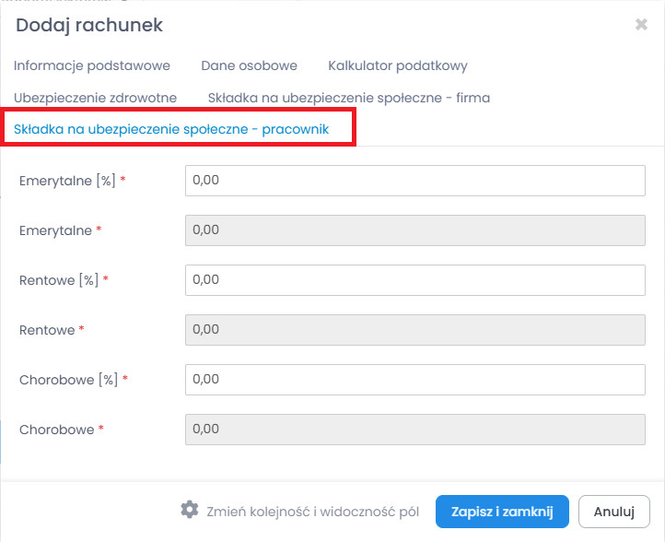Close the Dodaj rachunek dialog
665x542 pixels.
pos(641,25)
